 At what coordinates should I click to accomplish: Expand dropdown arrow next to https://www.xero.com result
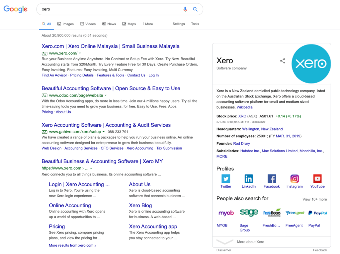pyautogui.click(x=91, y=168)
